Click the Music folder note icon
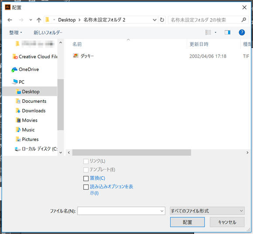Screen dimensions: 253x234 pyautogui.click(x=18, y=130)
